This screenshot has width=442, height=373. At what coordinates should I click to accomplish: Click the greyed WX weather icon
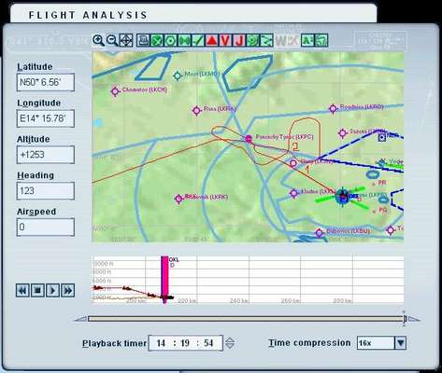[x=287, y=40]
